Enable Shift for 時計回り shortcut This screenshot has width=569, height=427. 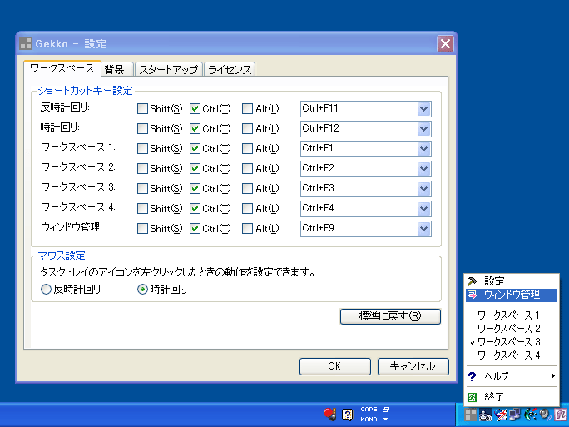(142, 128)
